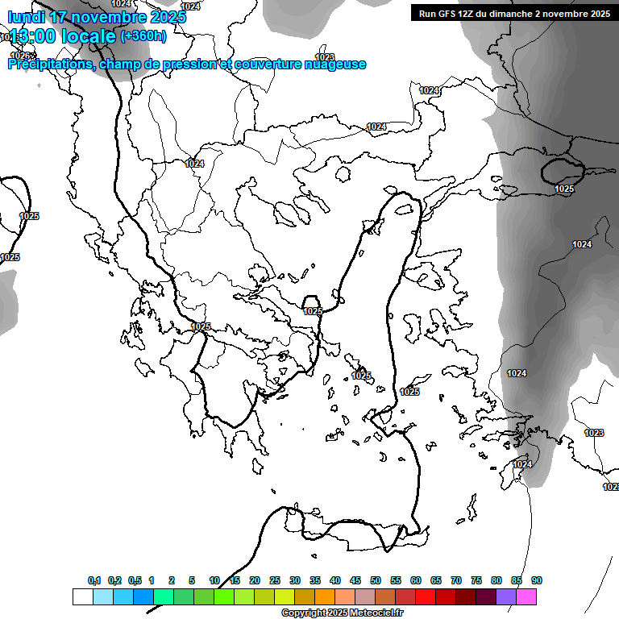Click the light cyan 0,1 legend swatch

pos(102,597)
